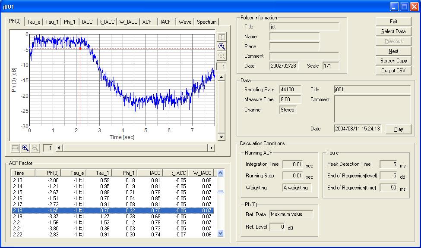421x248 pixels.
Task: Open the Spectrum tab
Action: (206, 22)
